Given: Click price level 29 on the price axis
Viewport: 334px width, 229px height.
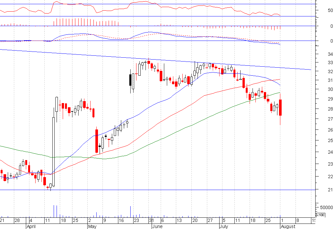Looking at the screenshot, I should (330, 99).
